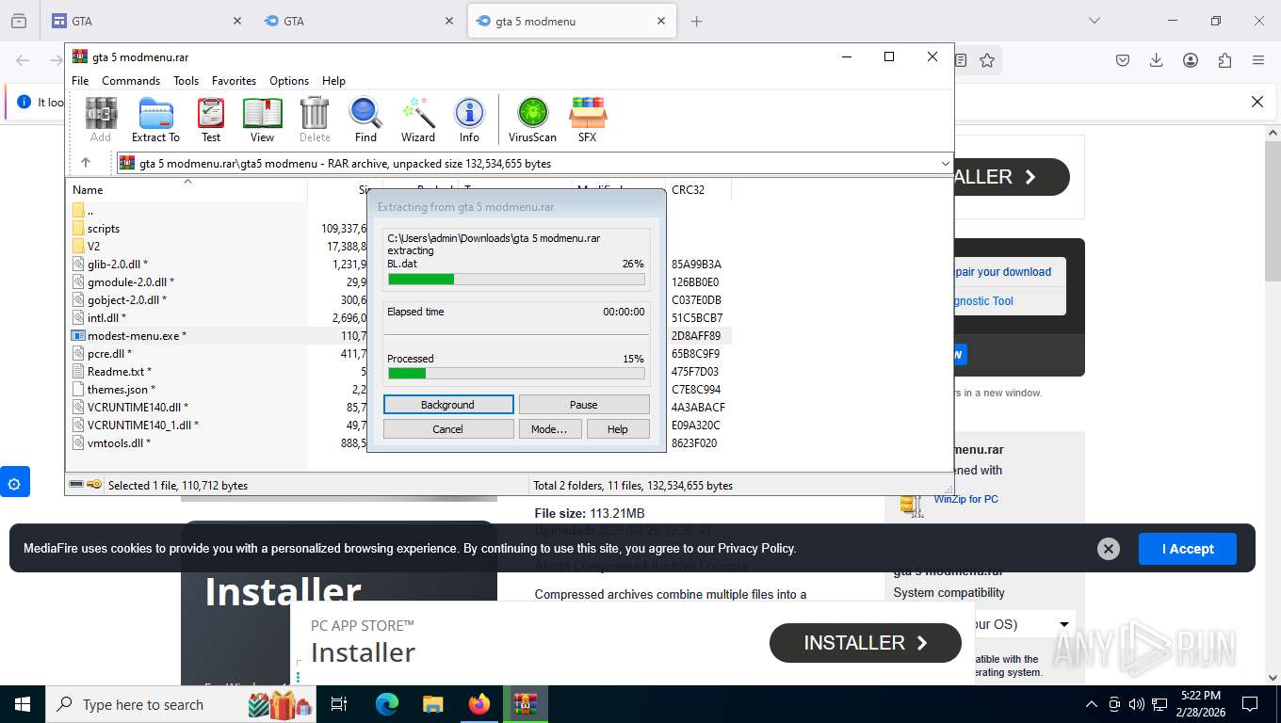Click the Find magnifier icon
This screenshot has width=1281, height=723.
[x=365, y=120]
